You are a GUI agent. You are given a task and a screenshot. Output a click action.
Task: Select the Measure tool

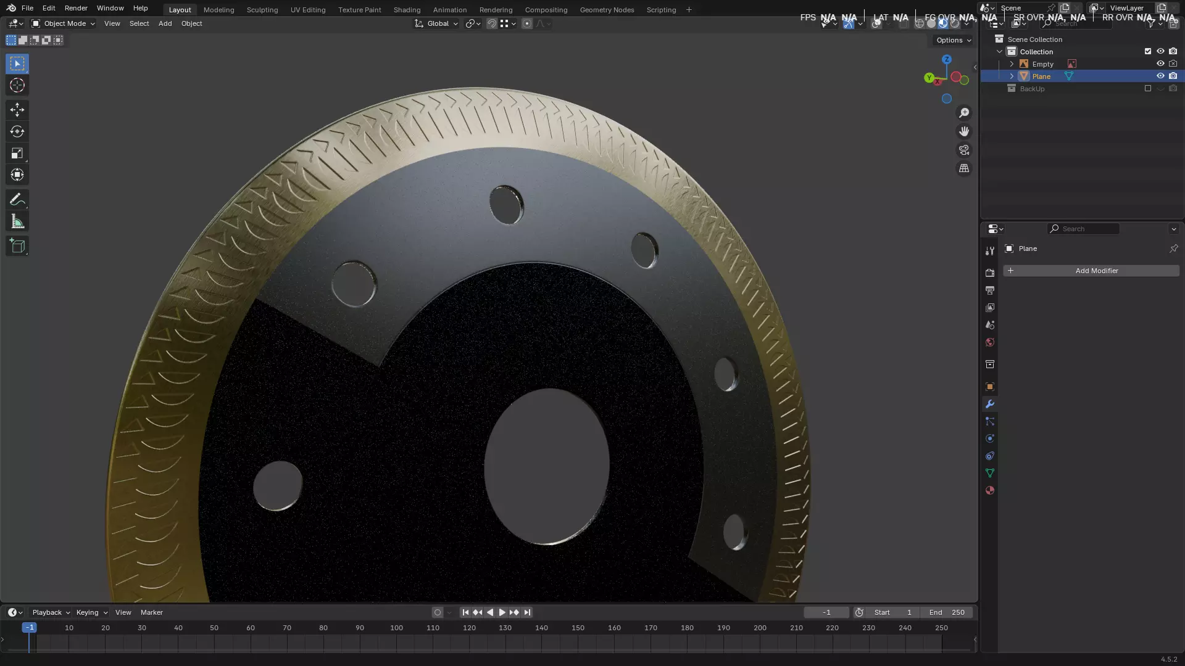coord(17,221)
